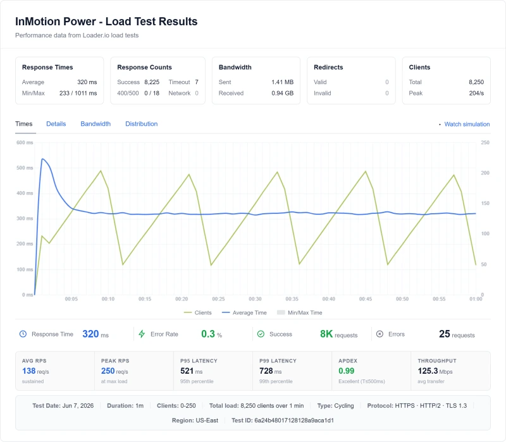This screenshot has height=442, width=506.
Task: Click the Bandwidth card title
Action: pos(235,68)
